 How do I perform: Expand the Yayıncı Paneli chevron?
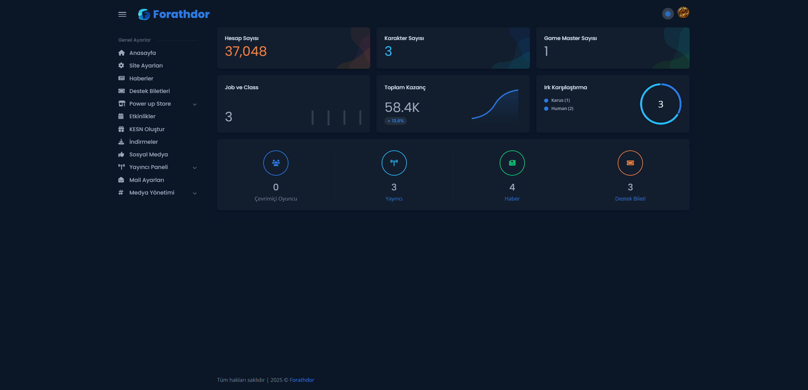point(195,167)
